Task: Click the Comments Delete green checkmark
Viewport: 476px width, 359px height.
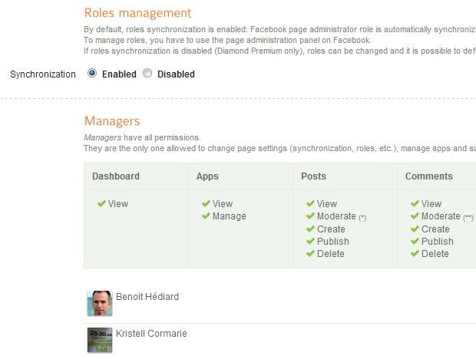Action: [415, 253]
